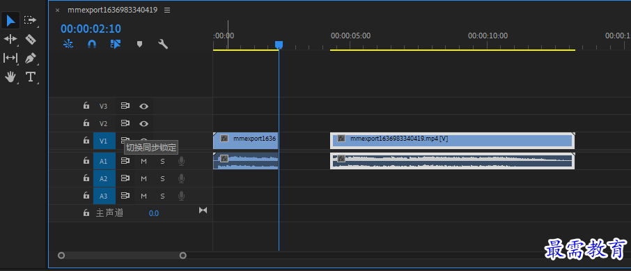Add a marker with the marker icon
The width and height of the screenshot is (631, 271).
coord(139,44)
